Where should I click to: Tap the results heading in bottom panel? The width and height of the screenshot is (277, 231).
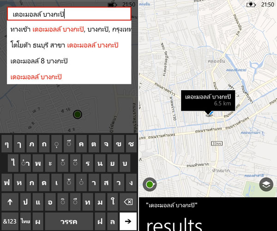tap(174, 224)
